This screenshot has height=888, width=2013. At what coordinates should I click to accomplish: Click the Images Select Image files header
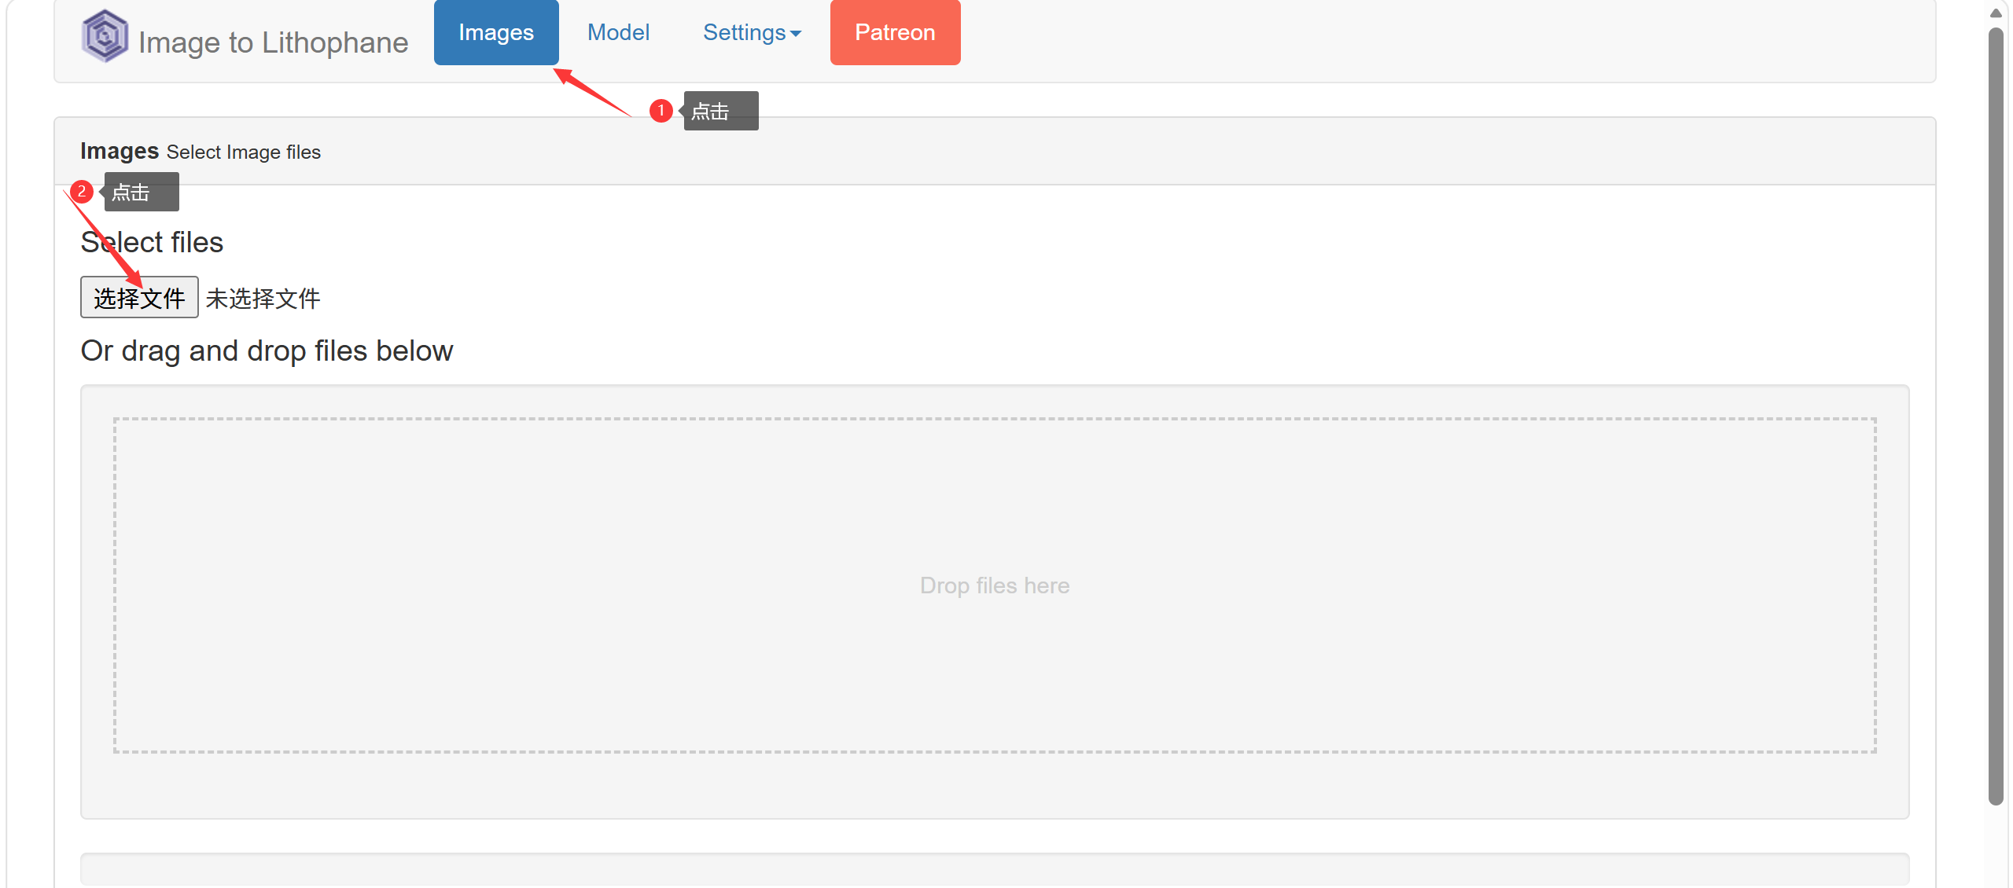[x=201, y=152]
